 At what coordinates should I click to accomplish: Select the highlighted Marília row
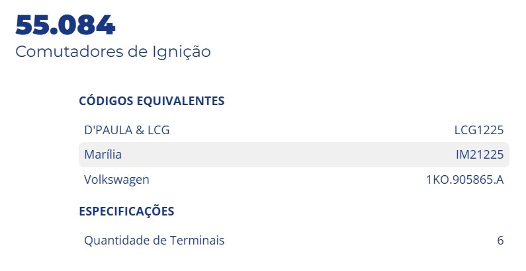[294, 155]
